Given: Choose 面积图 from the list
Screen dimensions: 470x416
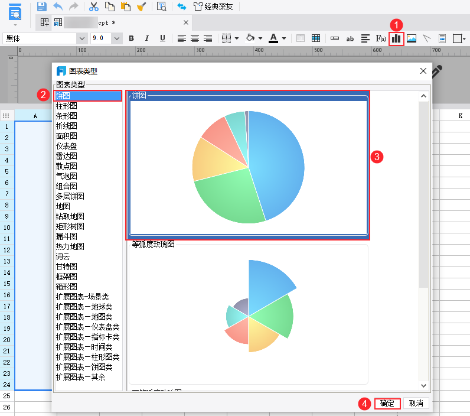Looking at the screenshot, I should 67,136.
